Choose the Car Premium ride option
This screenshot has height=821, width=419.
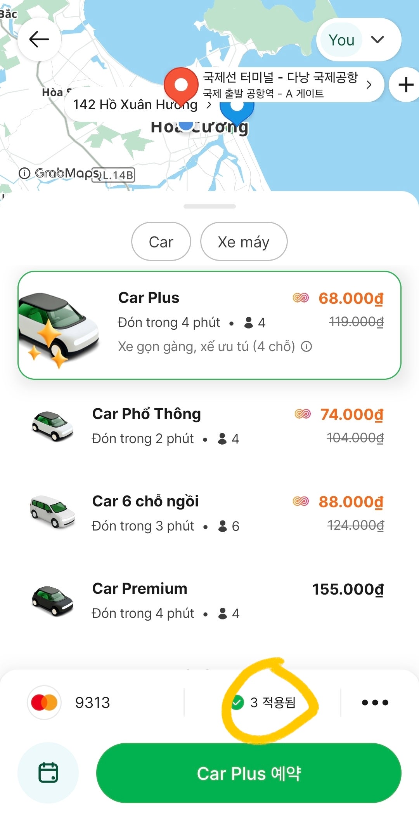coord(209,600)
